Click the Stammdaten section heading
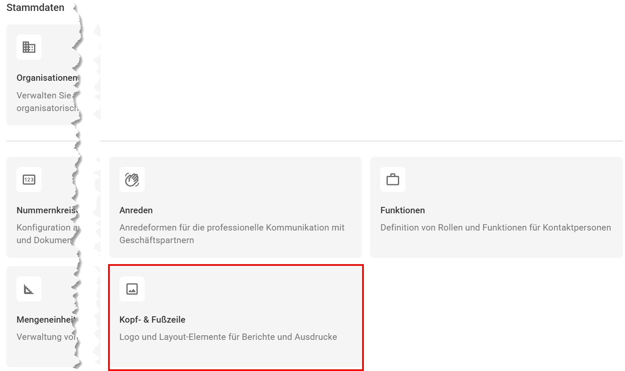Screen dimensions: 625x371 click(x=35, y=8)
